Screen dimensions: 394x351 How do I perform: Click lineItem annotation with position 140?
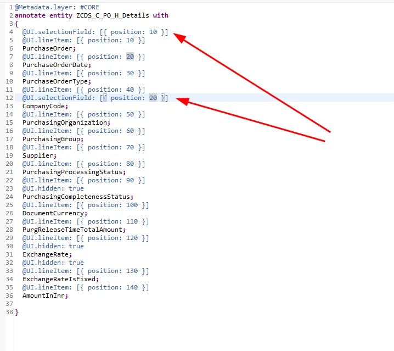(86, 288)
